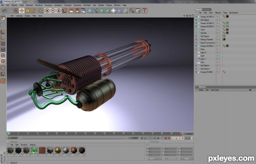
Task: Click the topmost left sidebar layout icon
Action: pyautogui.click(x=3, y=18)
